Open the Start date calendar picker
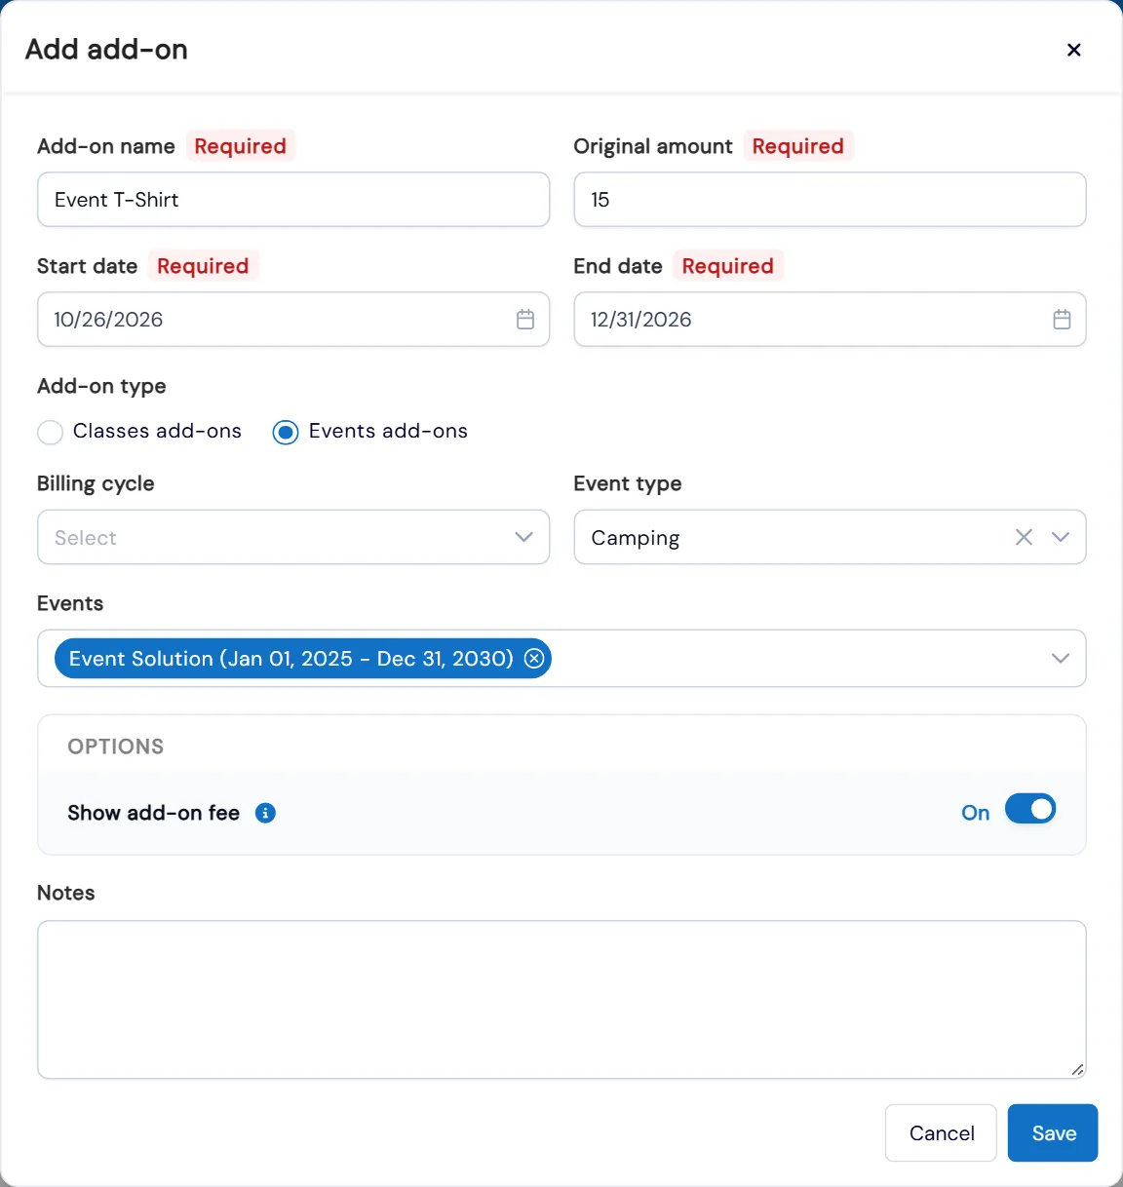Image resolution: width=1123 pixels, height=1187 pixels. click(x=525, y=320)
